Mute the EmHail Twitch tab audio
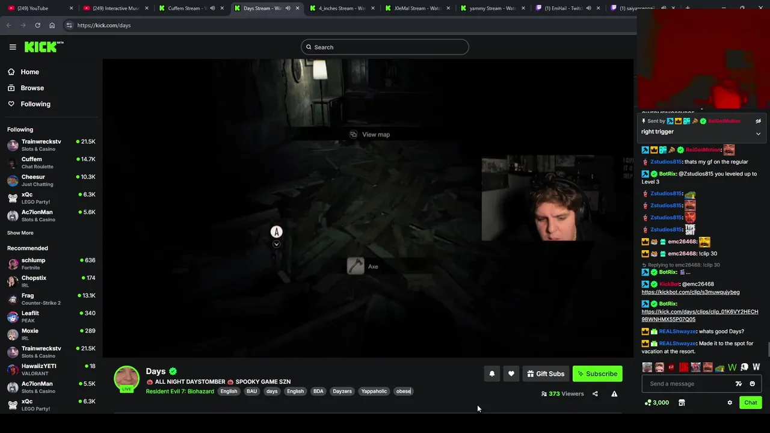 point(588,8)
